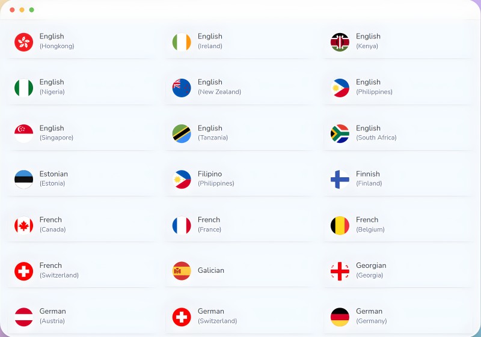Viewport: 481px width, 337px height.
Task: Click the Hong Kong flag icon
Action: [x=23, y=42]
